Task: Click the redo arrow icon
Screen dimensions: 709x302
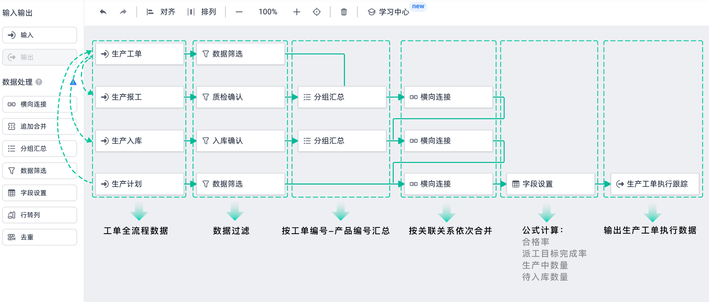Action: [x=123, y=12]
